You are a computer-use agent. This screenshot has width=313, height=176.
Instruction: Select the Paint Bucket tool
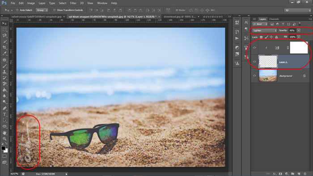[x=4, y=90]
